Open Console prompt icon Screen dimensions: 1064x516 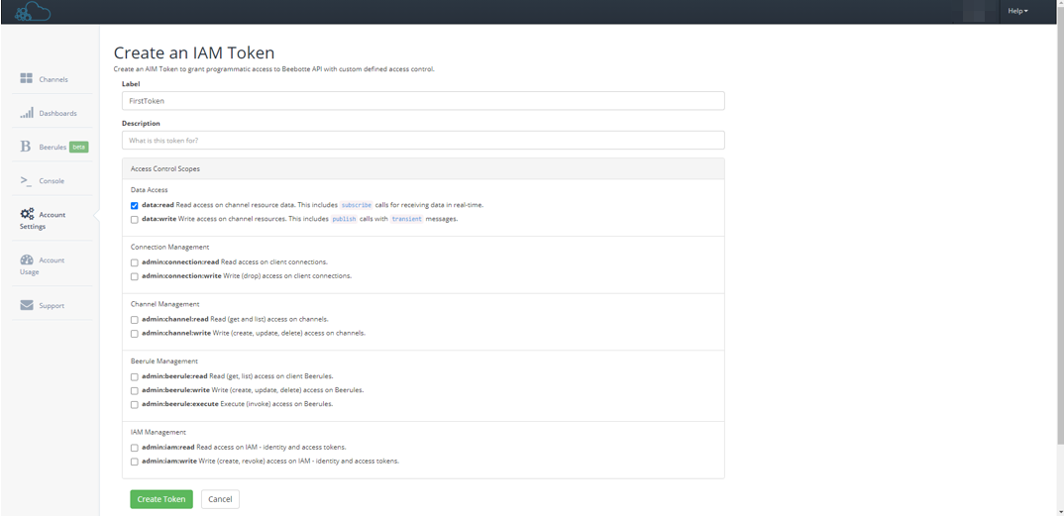click(x=26, y=180)
